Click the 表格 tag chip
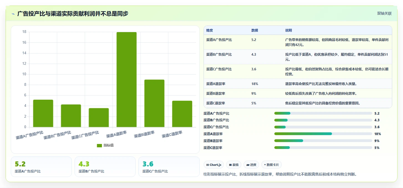The width and height of the screenshot is (403, 188). coord(234,165)
